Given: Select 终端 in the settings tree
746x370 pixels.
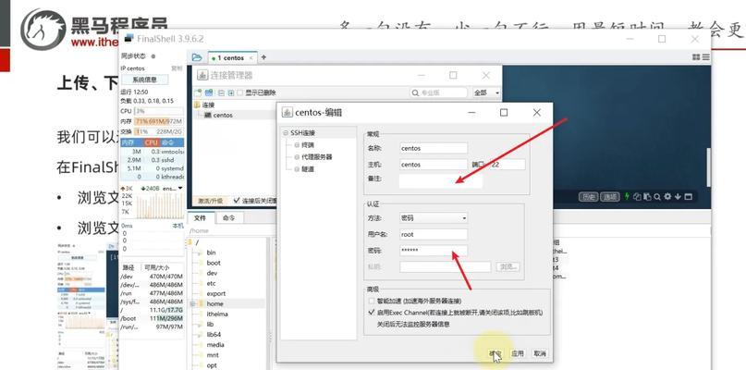Looking at the screenshot, I should [308, 144].
